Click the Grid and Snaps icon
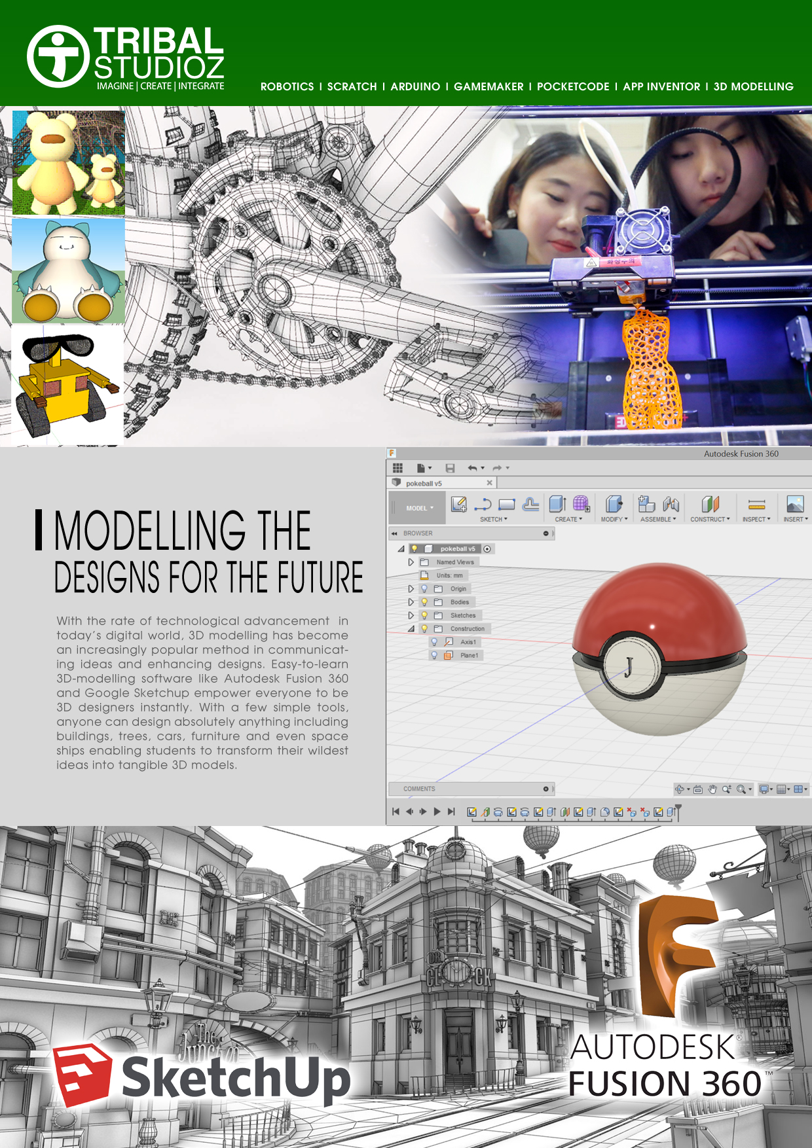Image resolution: width=812 pixels, height=1148 pixels. 781,789
